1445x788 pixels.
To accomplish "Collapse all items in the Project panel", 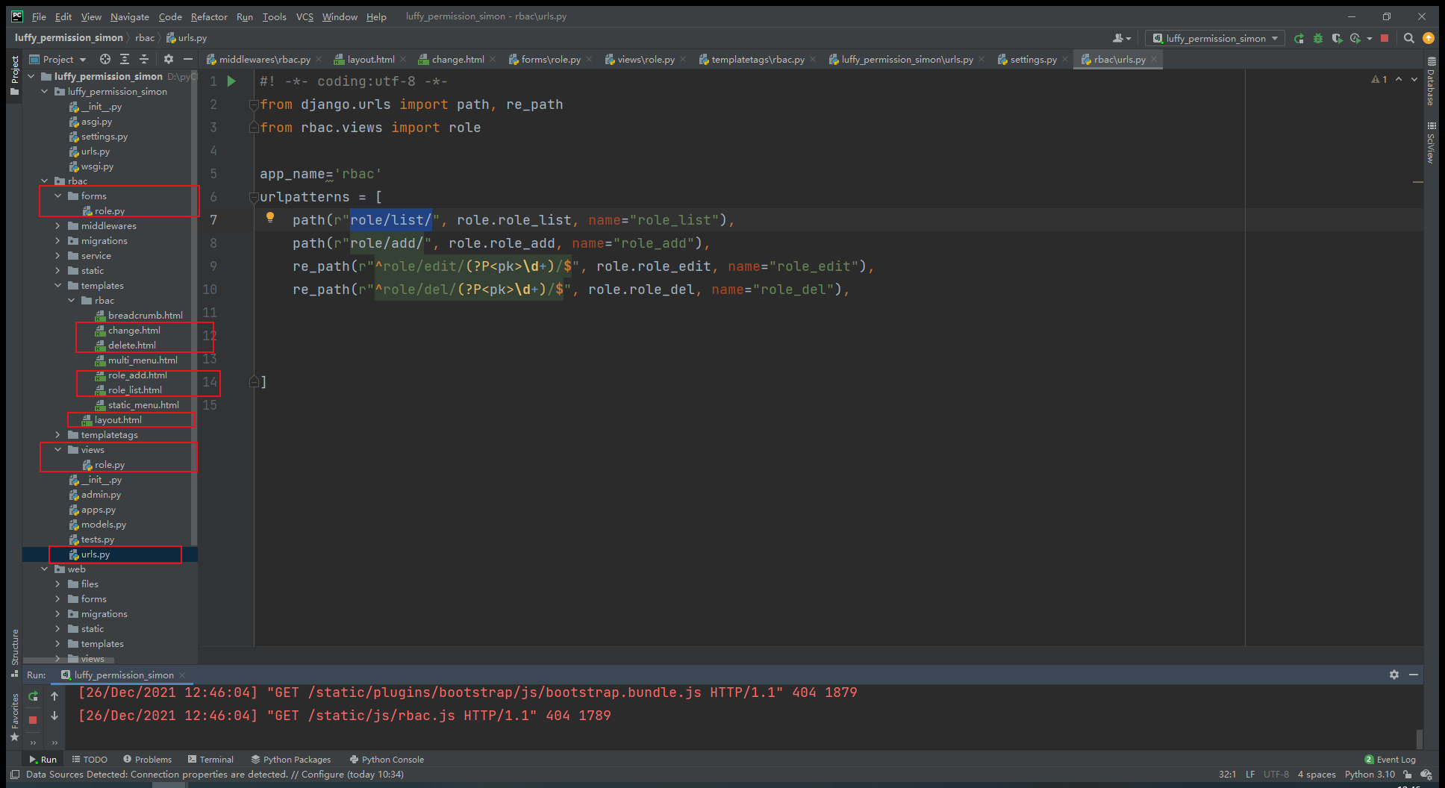I will point(144,59).
